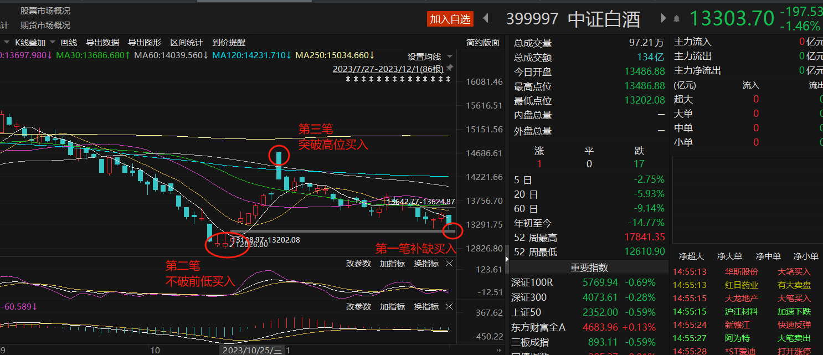Open the 设置均线 dropdown arrow
Viewport: 823px width, 355px height.
(449, 56)
